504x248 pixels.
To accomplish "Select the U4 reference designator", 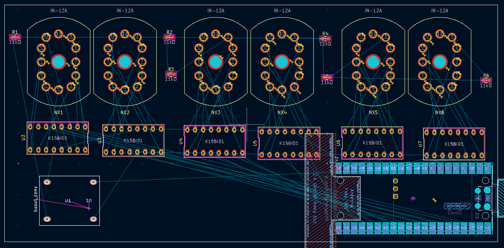I will tap(181, 141).
